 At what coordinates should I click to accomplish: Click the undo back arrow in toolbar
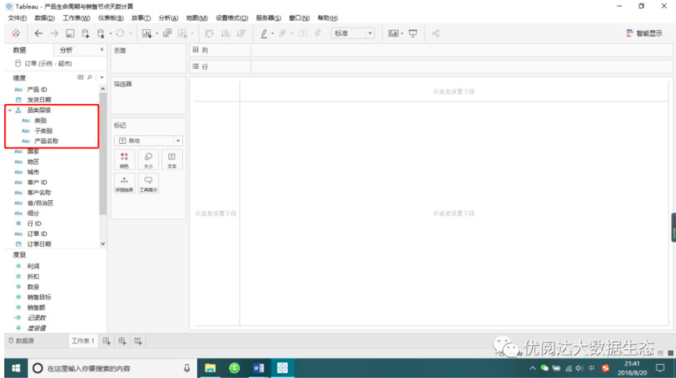[38, 34]
